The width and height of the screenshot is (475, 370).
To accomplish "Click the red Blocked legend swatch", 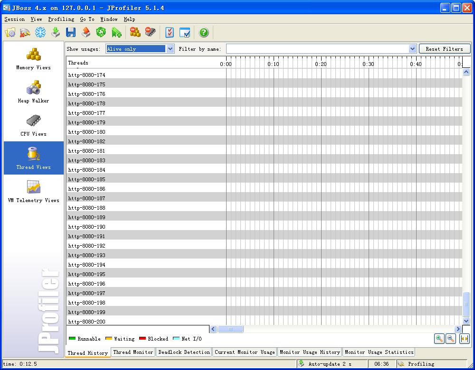I will pyautogui.click(x=142, y=339).
